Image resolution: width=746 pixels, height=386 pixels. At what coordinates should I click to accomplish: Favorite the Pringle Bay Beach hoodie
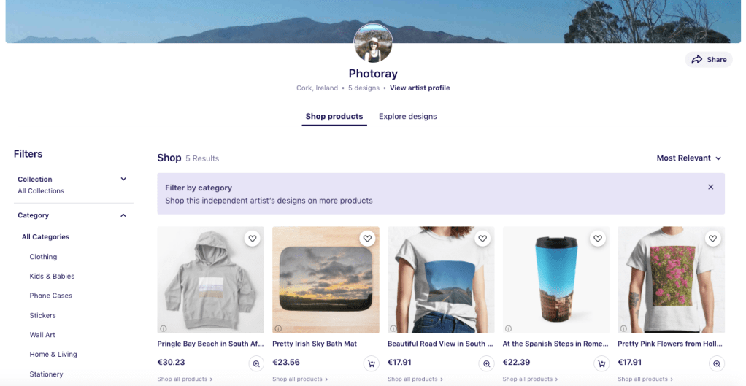click(252, 239)
